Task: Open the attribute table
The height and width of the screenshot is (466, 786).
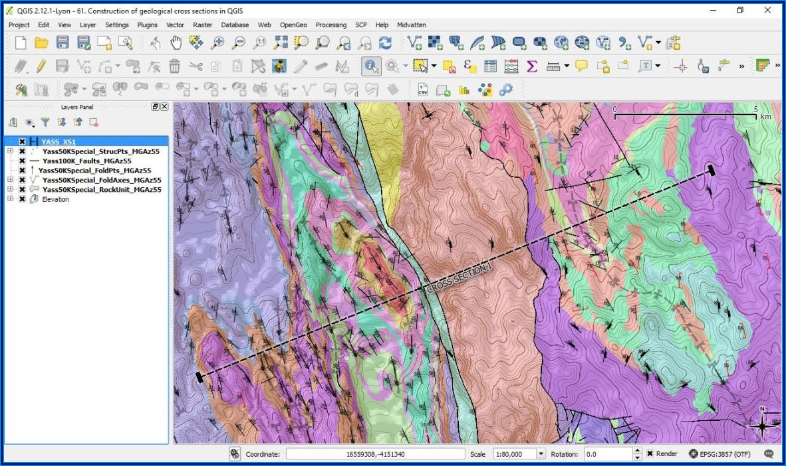Action: coord(491,66)
